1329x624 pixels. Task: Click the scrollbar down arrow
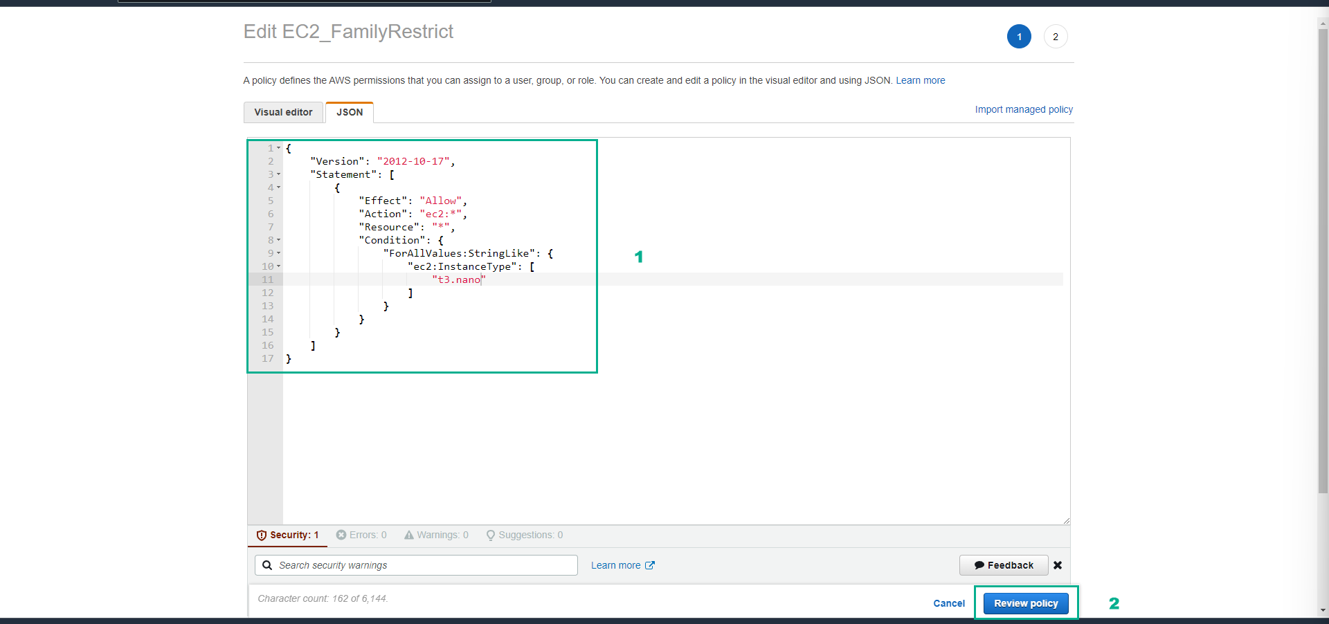click(x=1323, y=610)
